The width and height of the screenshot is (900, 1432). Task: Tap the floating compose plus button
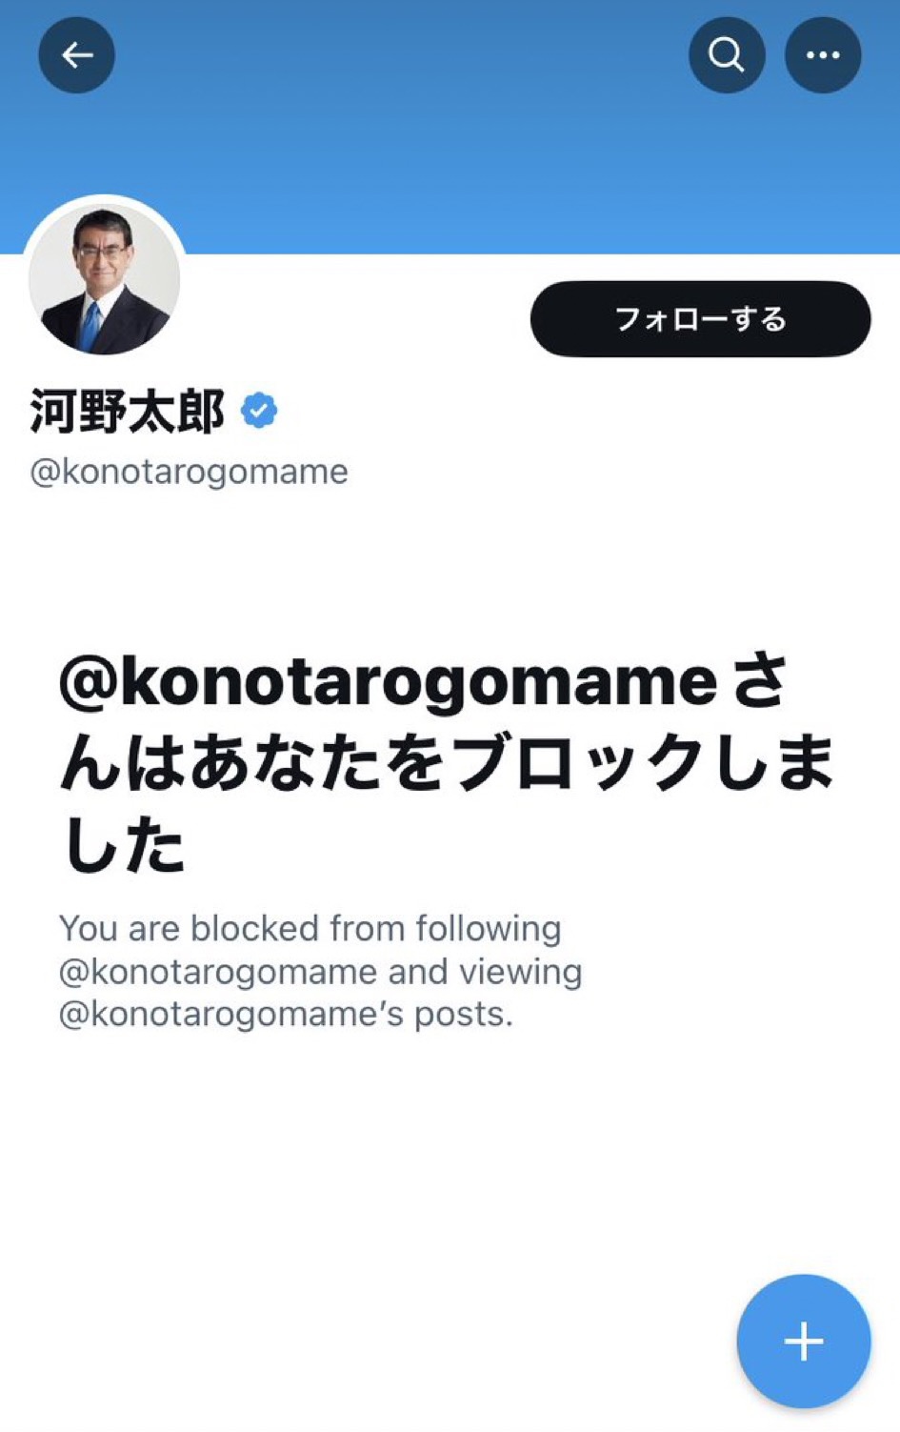[803, 1341]
